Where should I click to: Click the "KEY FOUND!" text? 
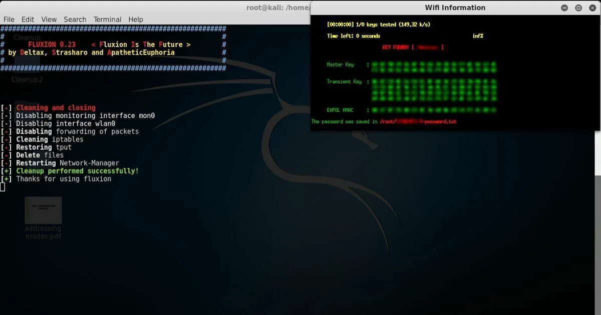[x=395, y=47]
